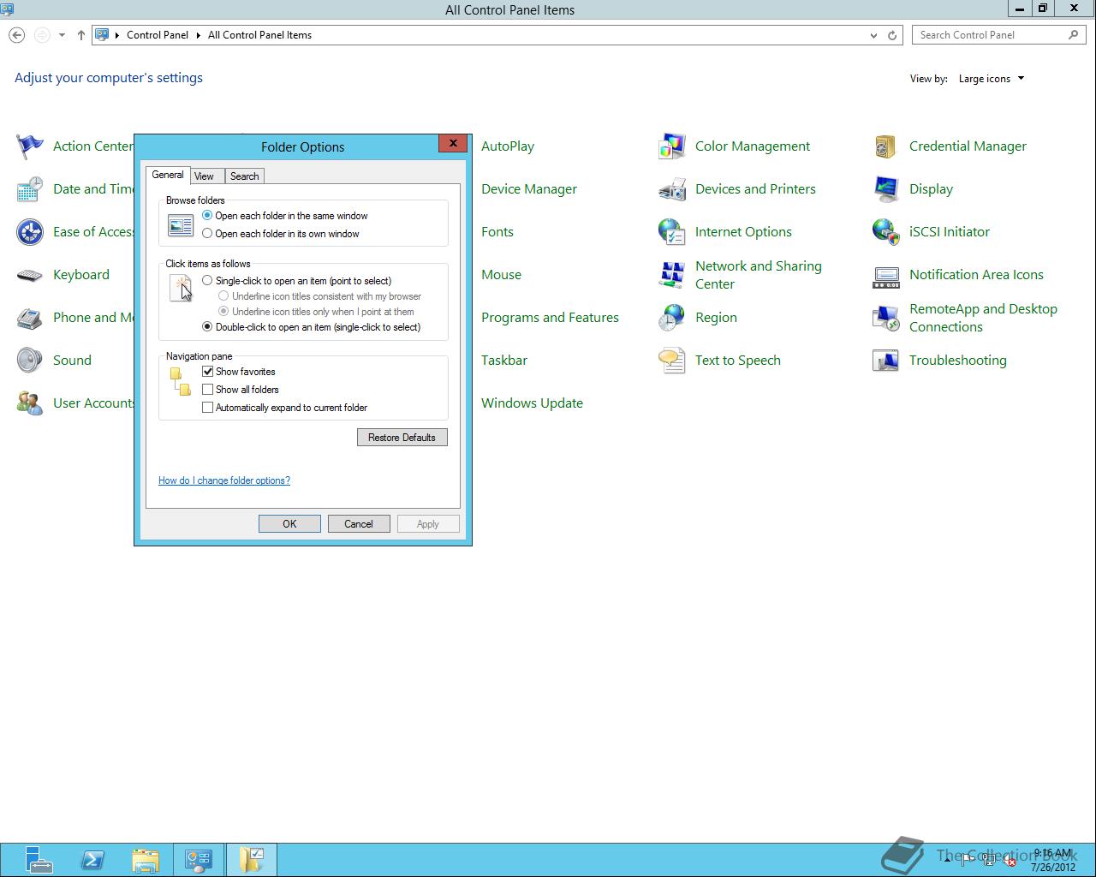
Task: Open the Credential Manager safe icon
Action: coord(886,146)
